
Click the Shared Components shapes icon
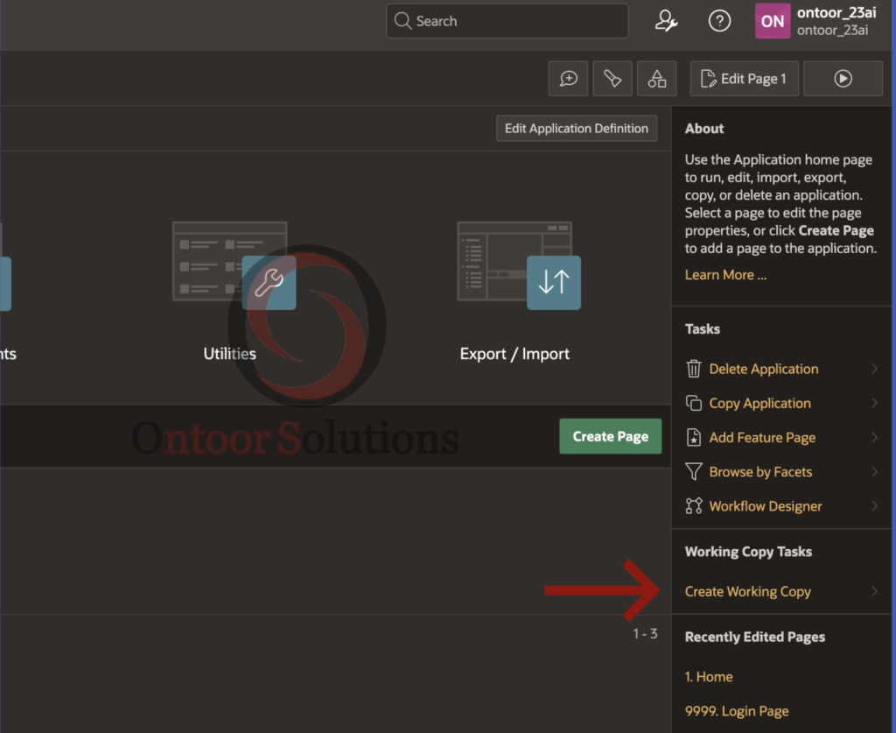[657, 79]
